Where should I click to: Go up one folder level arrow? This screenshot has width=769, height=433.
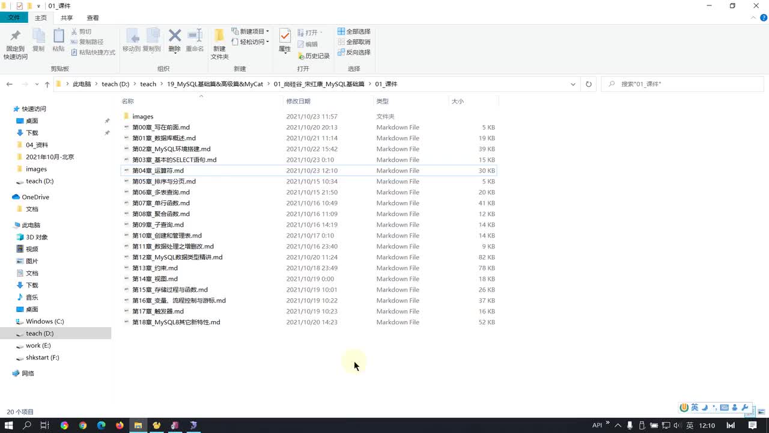(47, 84)
